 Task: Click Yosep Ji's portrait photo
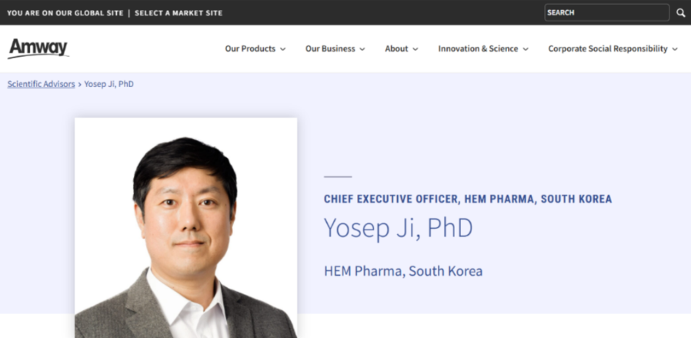click(186, 228)
